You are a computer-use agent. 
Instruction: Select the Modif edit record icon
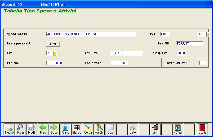(32, 129)
